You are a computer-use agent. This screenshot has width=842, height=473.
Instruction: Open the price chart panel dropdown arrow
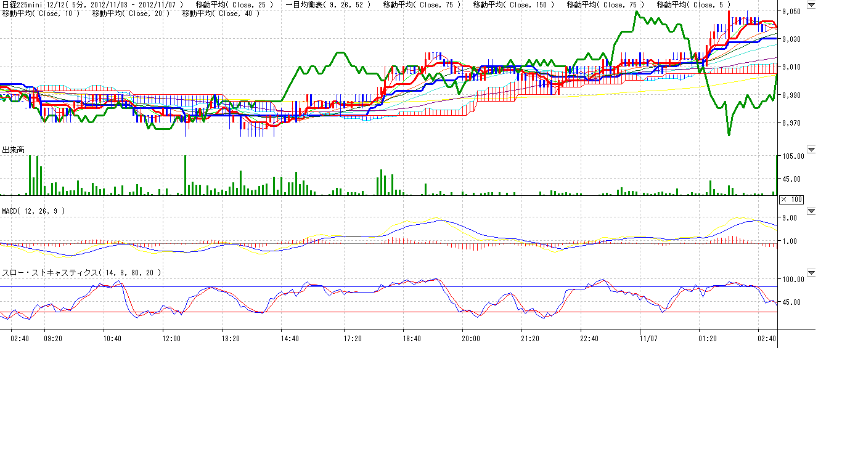(811, 4)
